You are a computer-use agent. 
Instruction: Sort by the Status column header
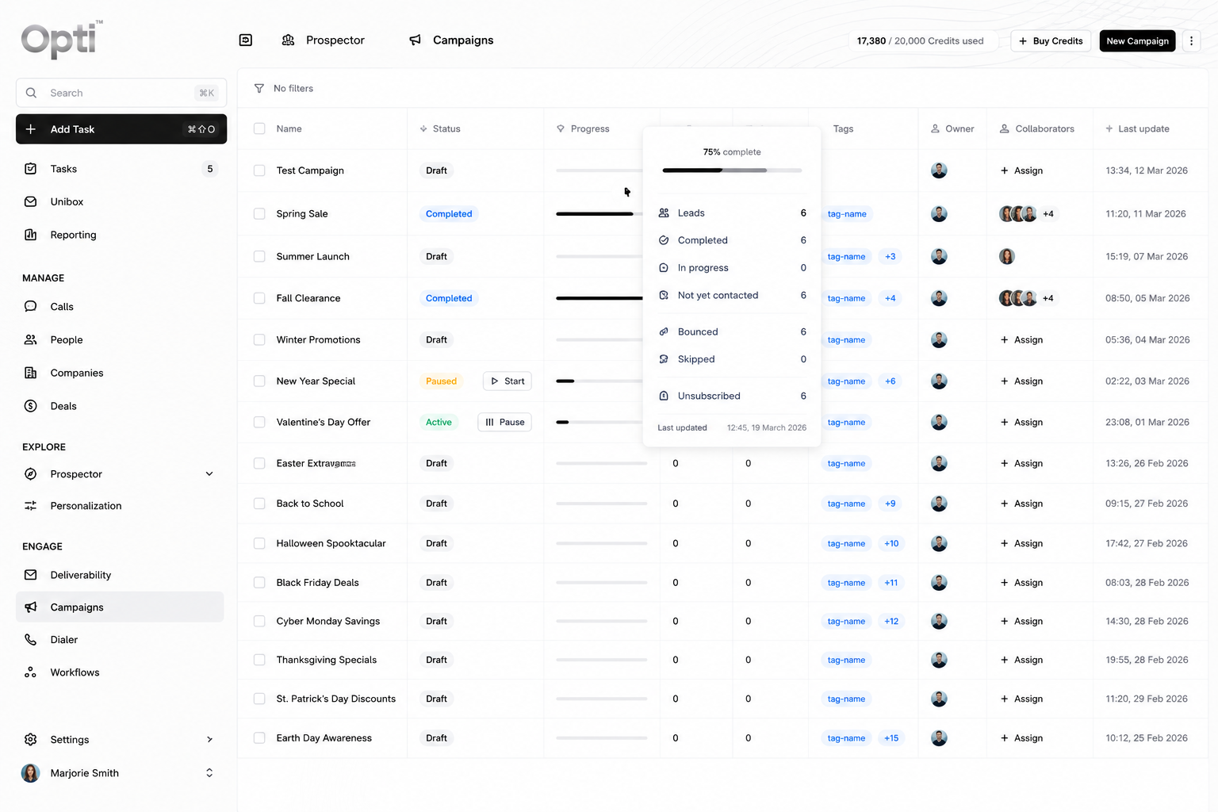(440, 128)
